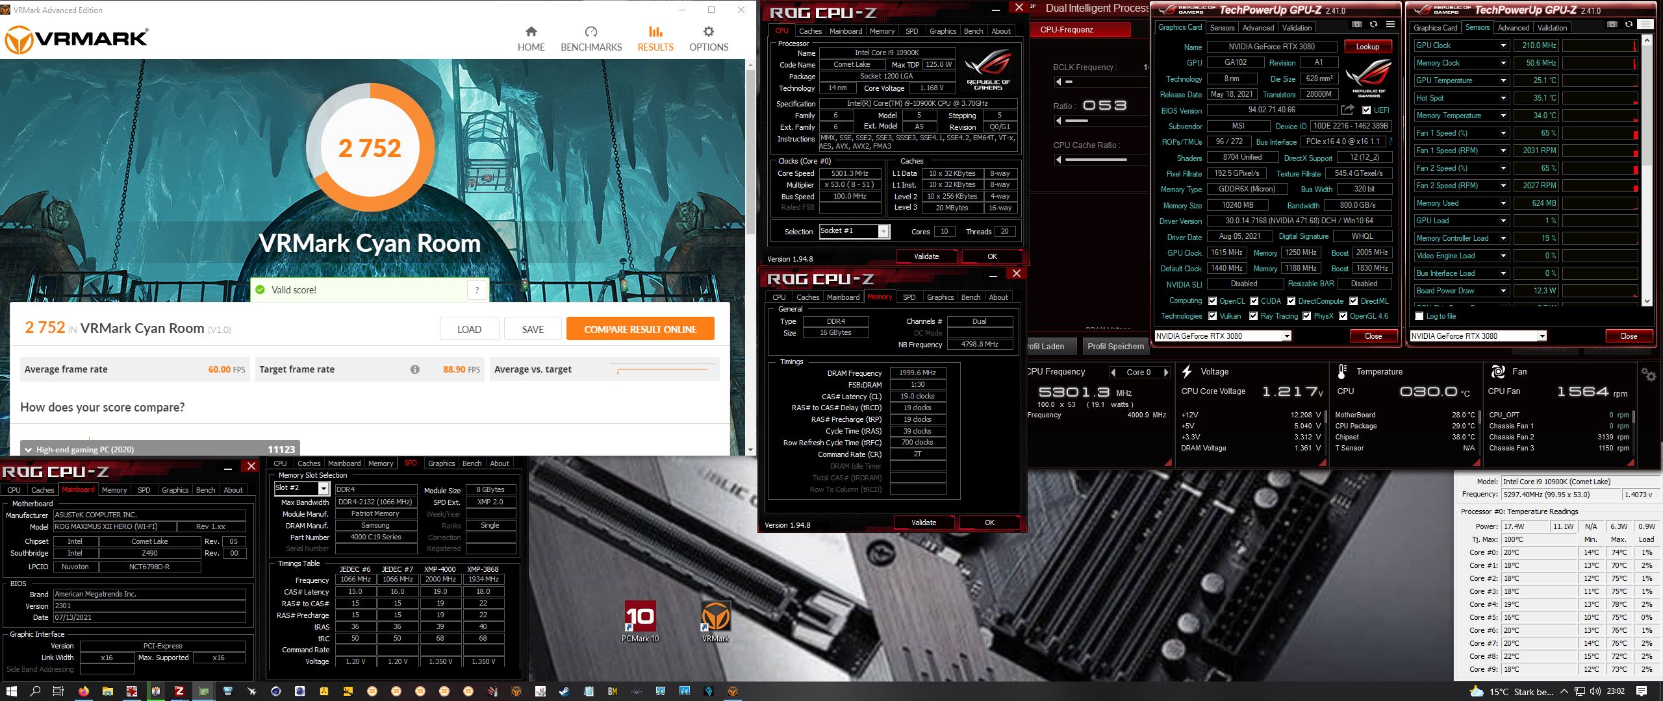Open Firefox from the taskbar
Viewport: 1663px width, 701px height.
click(83, 691)
